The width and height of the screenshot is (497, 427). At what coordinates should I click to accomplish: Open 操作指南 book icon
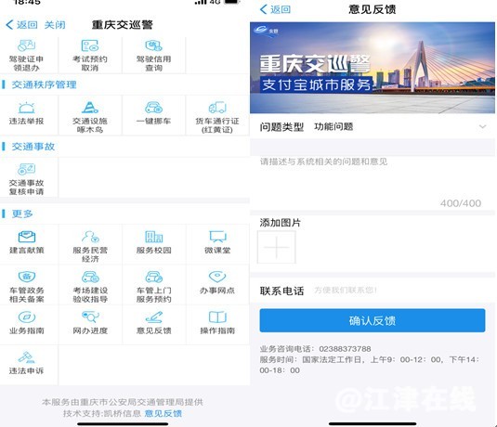[217, 317]
